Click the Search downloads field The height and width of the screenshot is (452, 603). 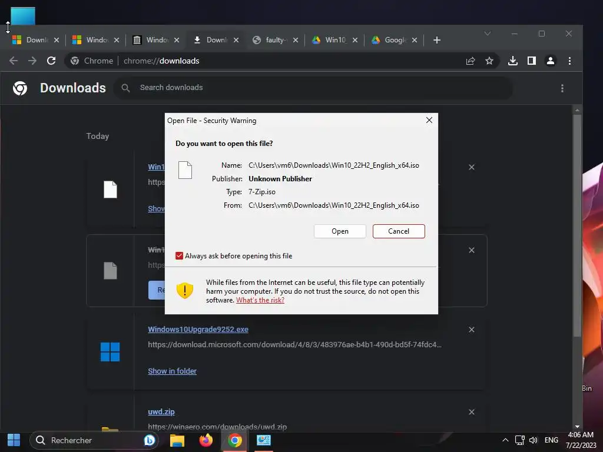(313, 88)
